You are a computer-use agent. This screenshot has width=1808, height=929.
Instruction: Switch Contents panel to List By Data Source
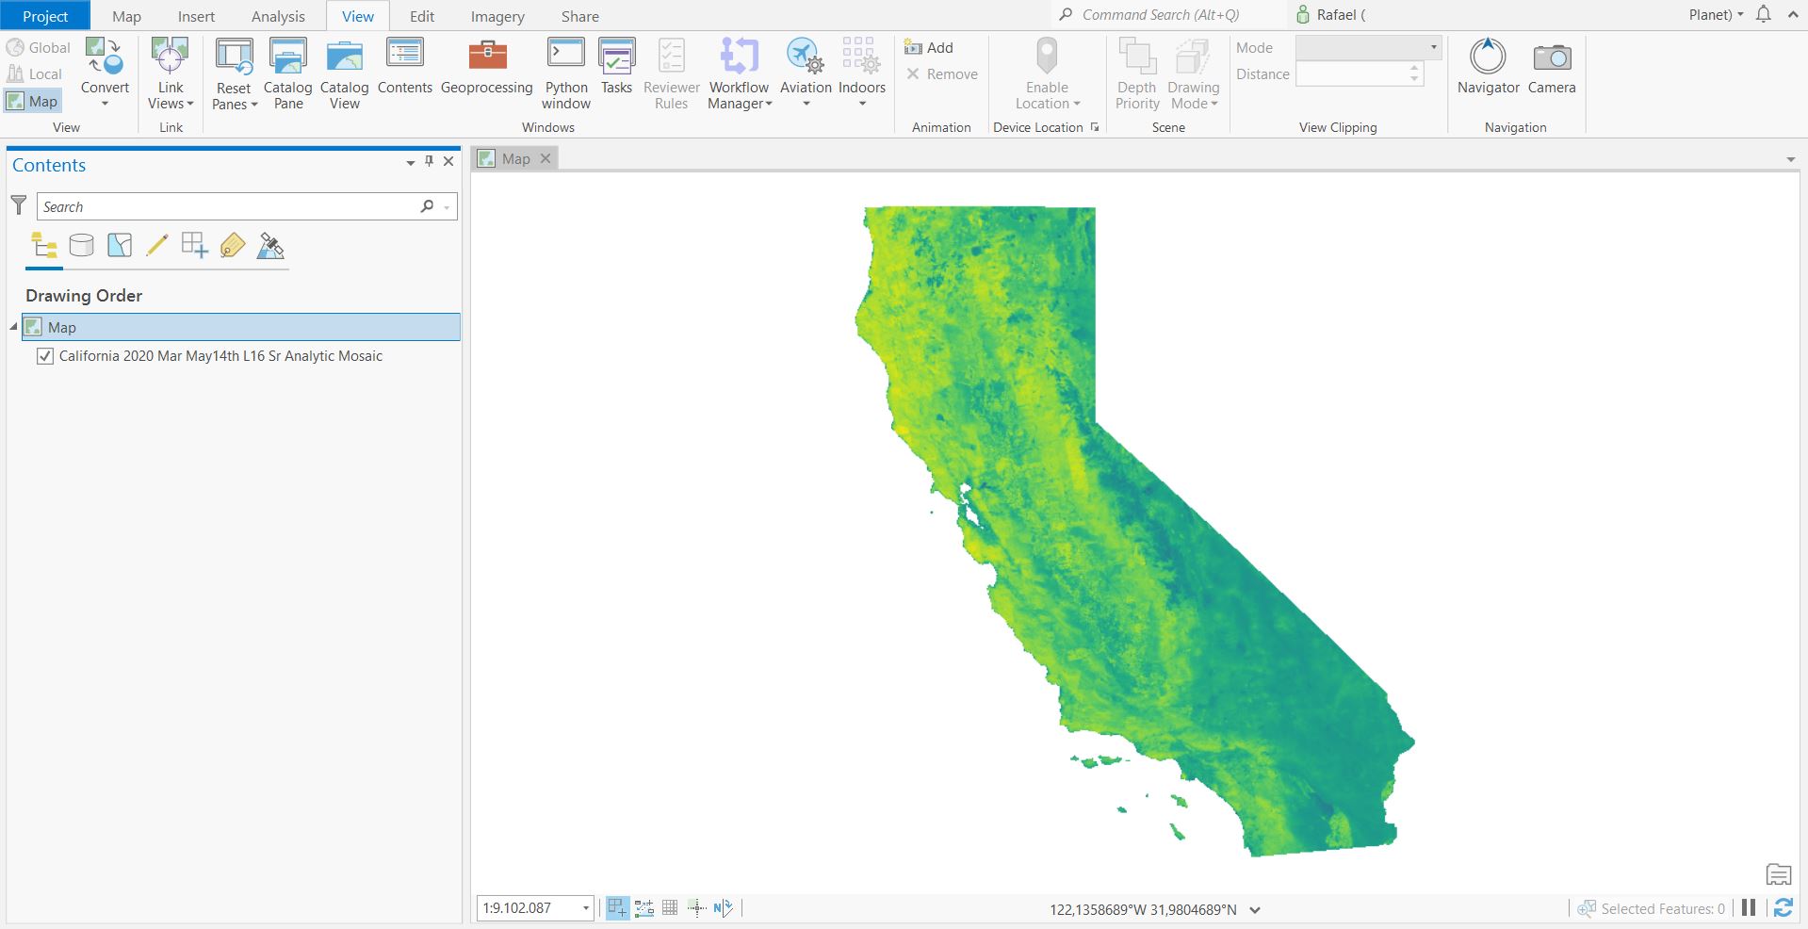click(x=81, y=246)
